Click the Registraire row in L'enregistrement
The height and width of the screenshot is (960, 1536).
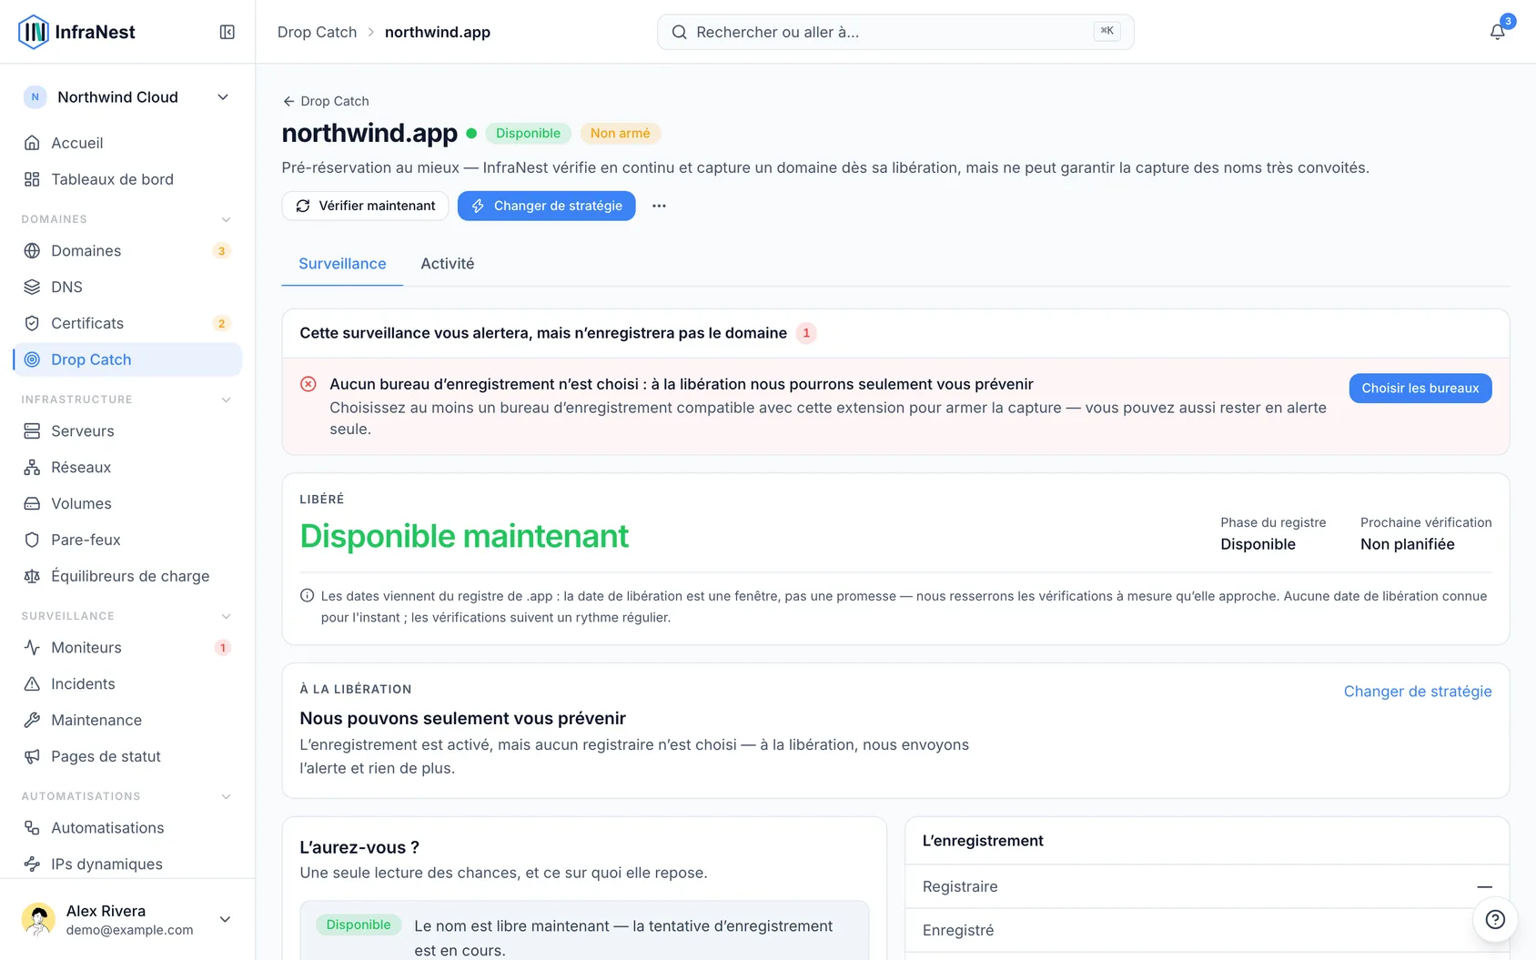1207,886
